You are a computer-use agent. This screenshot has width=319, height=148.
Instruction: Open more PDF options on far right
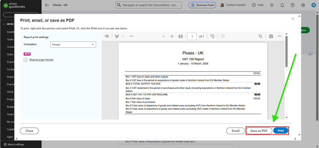pos(279,36)
